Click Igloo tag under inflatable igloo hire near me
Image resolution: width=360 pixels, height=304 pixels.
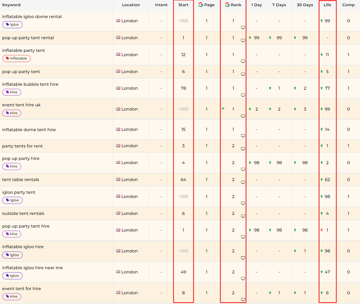12,276
